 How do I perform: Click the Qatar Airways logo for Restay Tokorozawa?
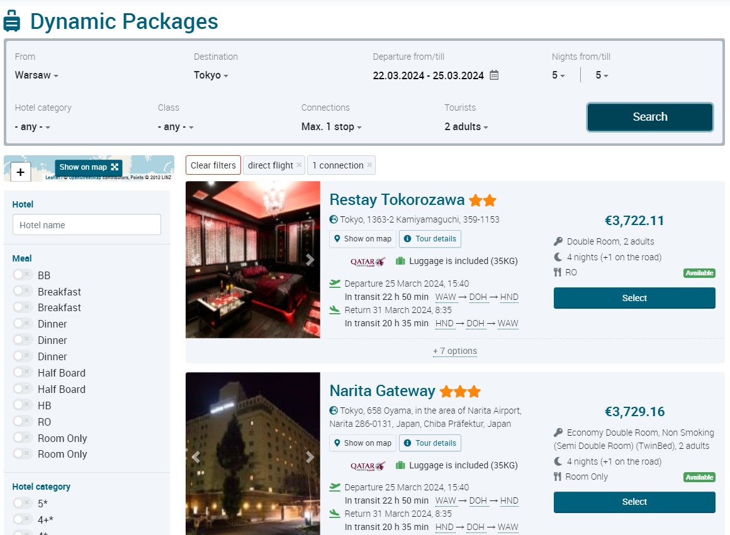click(x=368, y=262)
